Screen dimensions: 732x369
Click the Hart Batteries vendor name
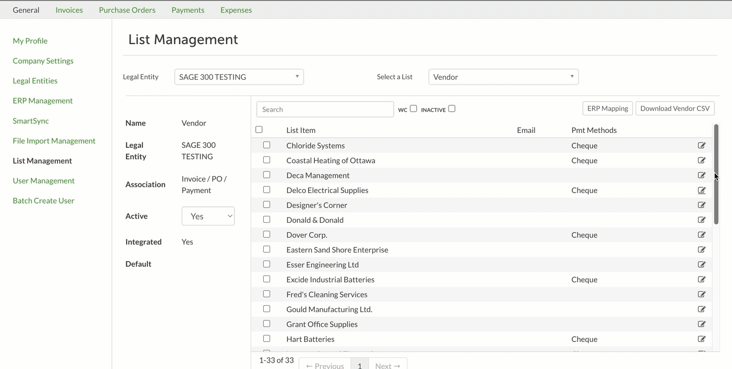point(311,339)
